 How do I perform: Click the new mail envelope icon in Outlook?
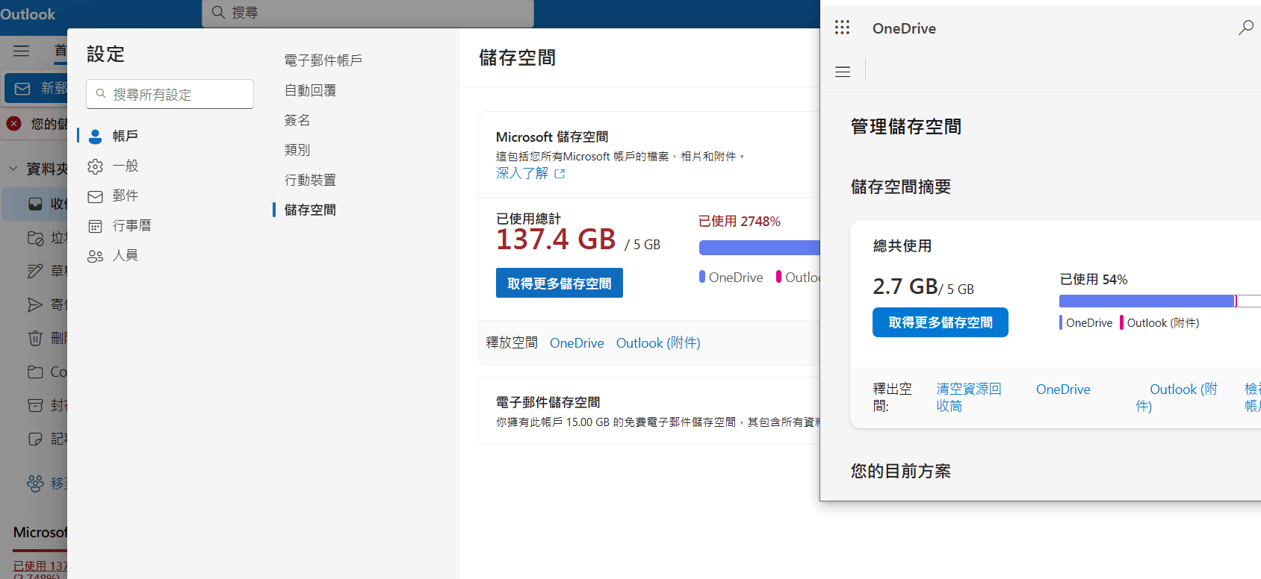23,89
